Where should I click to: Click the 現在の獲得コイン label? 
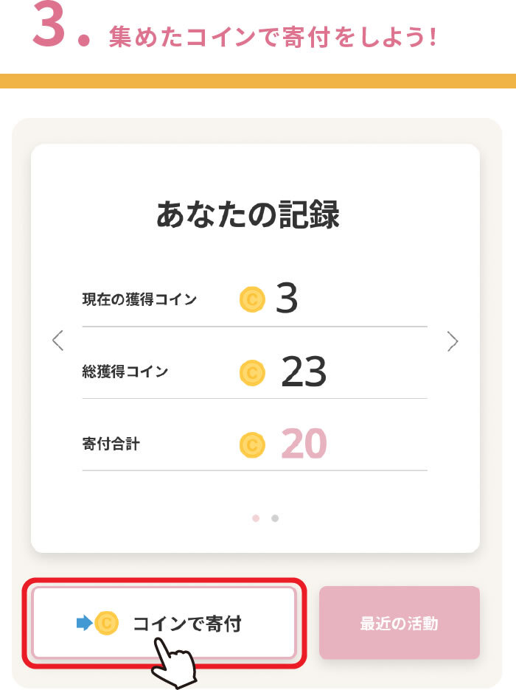pos(139,299)
